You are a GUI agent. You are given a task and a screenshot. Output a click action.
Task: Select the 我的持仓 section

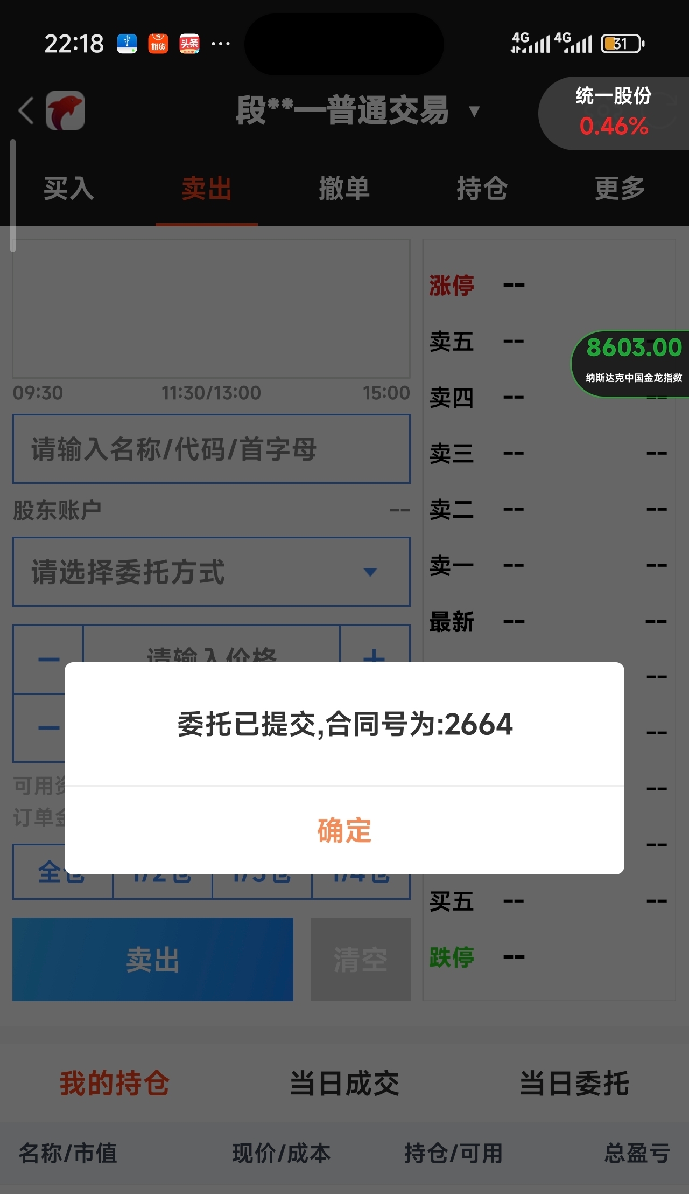(x=115, y=1084)
